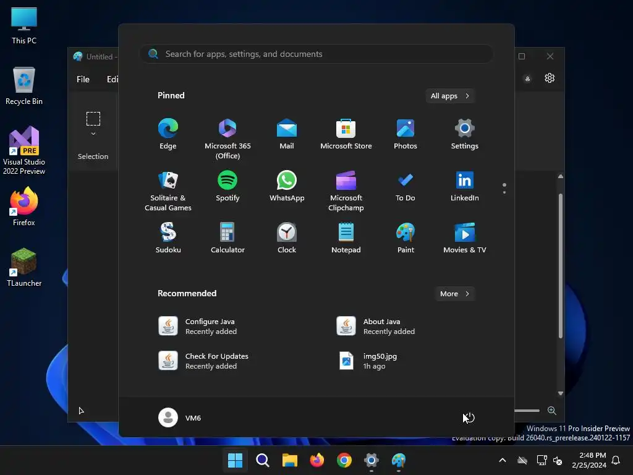Launch Spotify from pinned apps
This screenshot has width=633, height=475.
point(227,187)
